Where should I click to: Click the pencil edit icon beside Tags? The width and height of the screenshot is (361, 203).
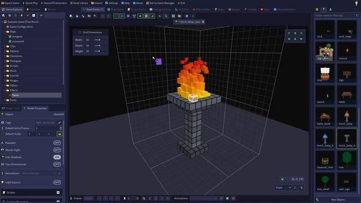coord(60,123)
